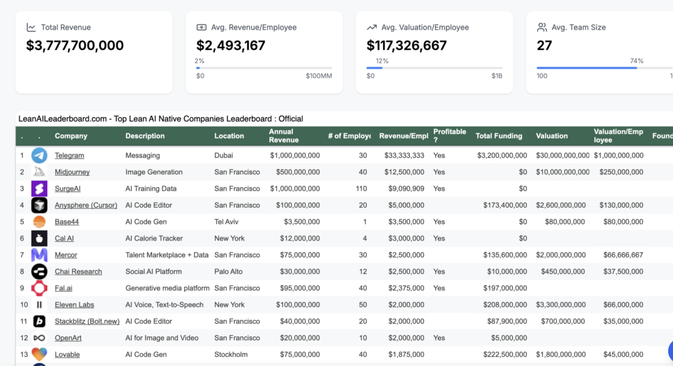Click the Avg. Revenue/Employee progress bar
673x366 pixels.
(x=264, y=68)
